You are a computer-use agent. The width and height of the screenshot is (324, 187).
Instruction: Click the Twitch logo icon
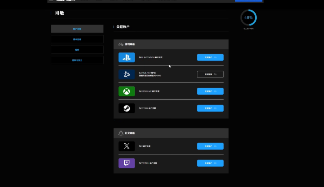127,163
